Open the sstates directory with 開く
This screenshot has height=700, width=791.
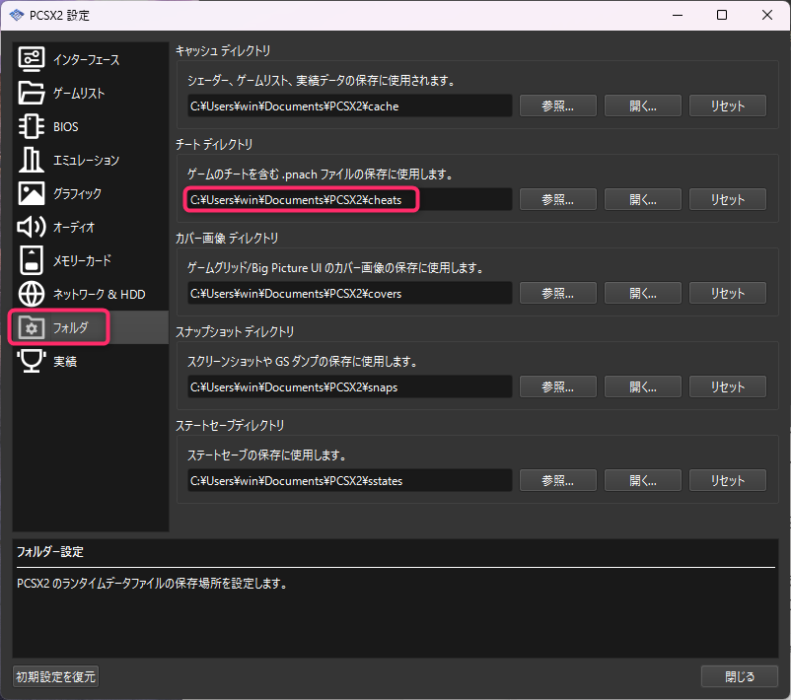point(643,480)
